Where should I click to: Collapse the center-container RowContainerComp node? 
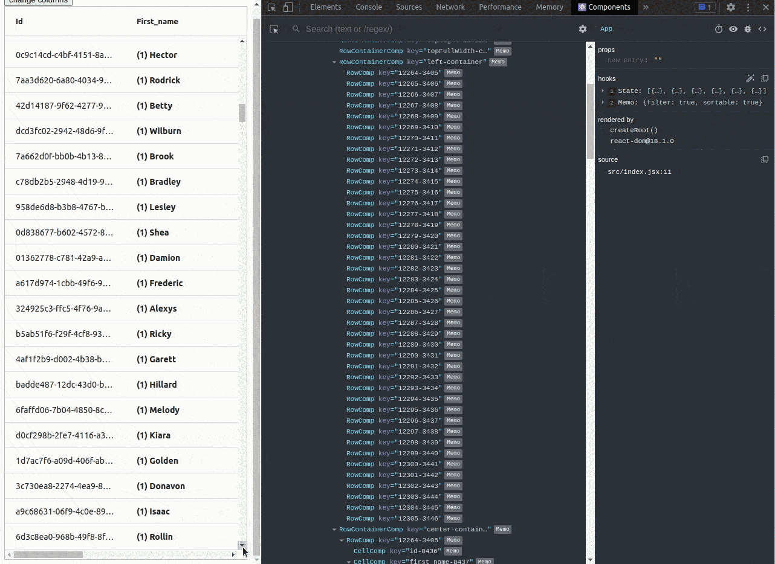(334, 530)
